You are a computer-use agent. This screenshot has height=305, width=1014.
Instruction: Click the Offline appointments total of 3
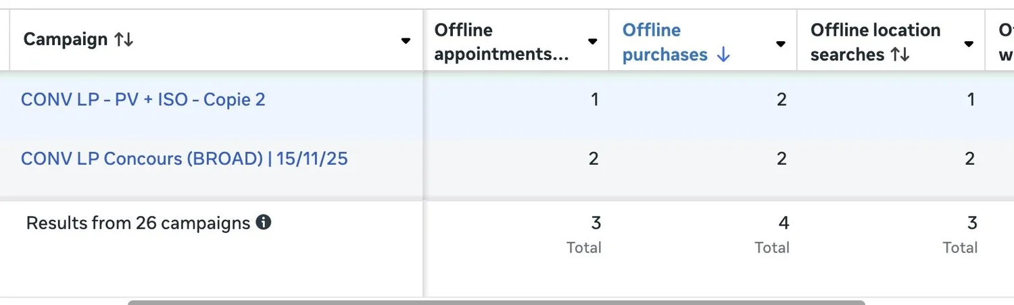coord(595,223)
